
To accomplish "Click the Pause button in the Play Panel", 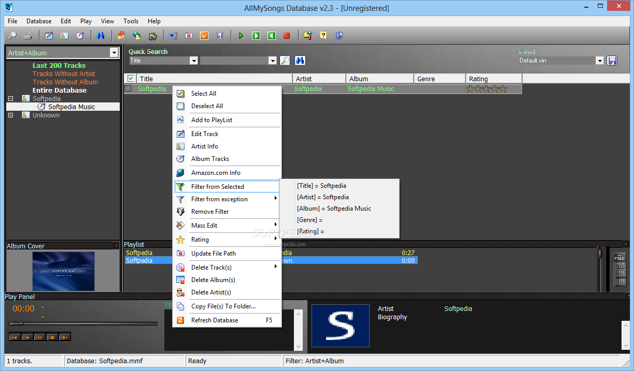I will click(39, 337).
